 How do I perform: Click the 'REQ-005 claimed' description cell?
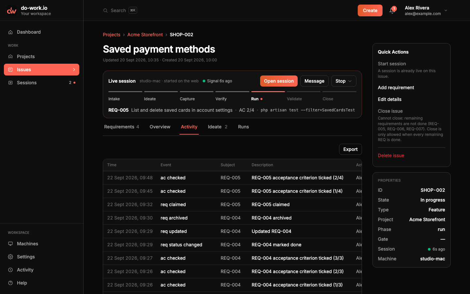click(x=271, y=204)
